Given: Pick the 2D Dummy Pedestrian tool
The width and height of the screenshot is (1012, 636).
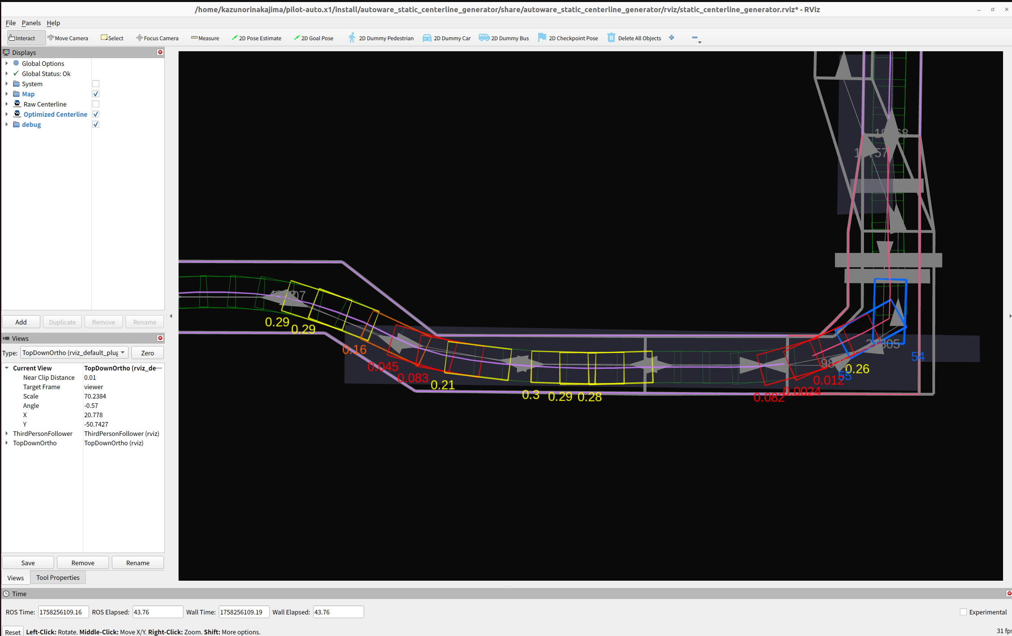Looking at the screenshot, I should tap(381, 38).
